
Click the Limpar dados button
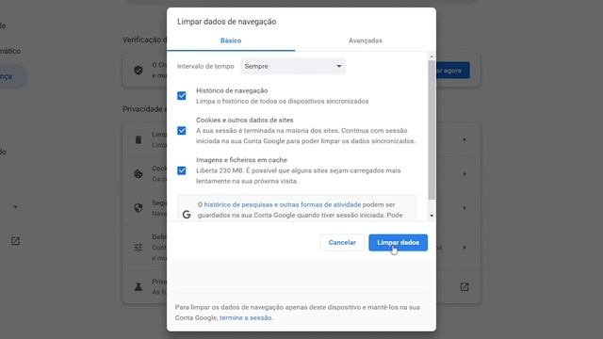click(x=398, y=243)
